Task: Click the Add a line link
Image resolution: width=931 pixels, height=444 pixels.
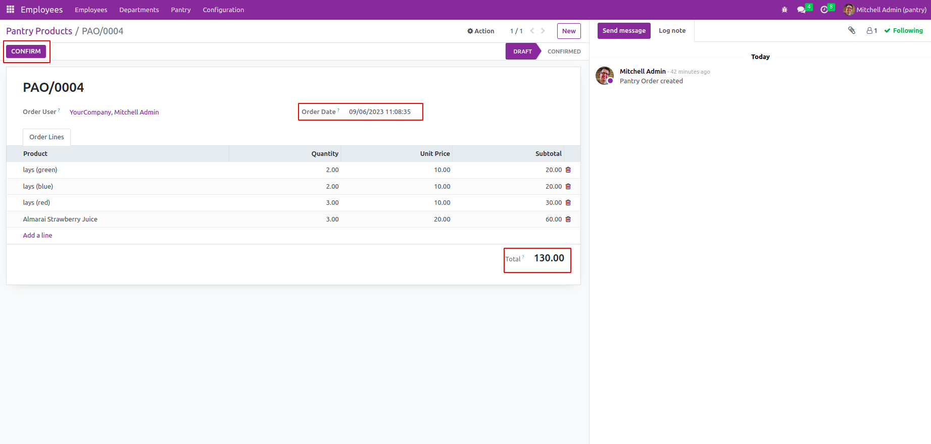Action: pos(37,236)
